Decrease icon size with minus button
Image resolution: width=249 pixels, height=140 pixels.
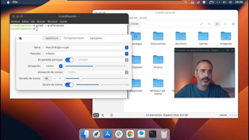click(54, 79)
